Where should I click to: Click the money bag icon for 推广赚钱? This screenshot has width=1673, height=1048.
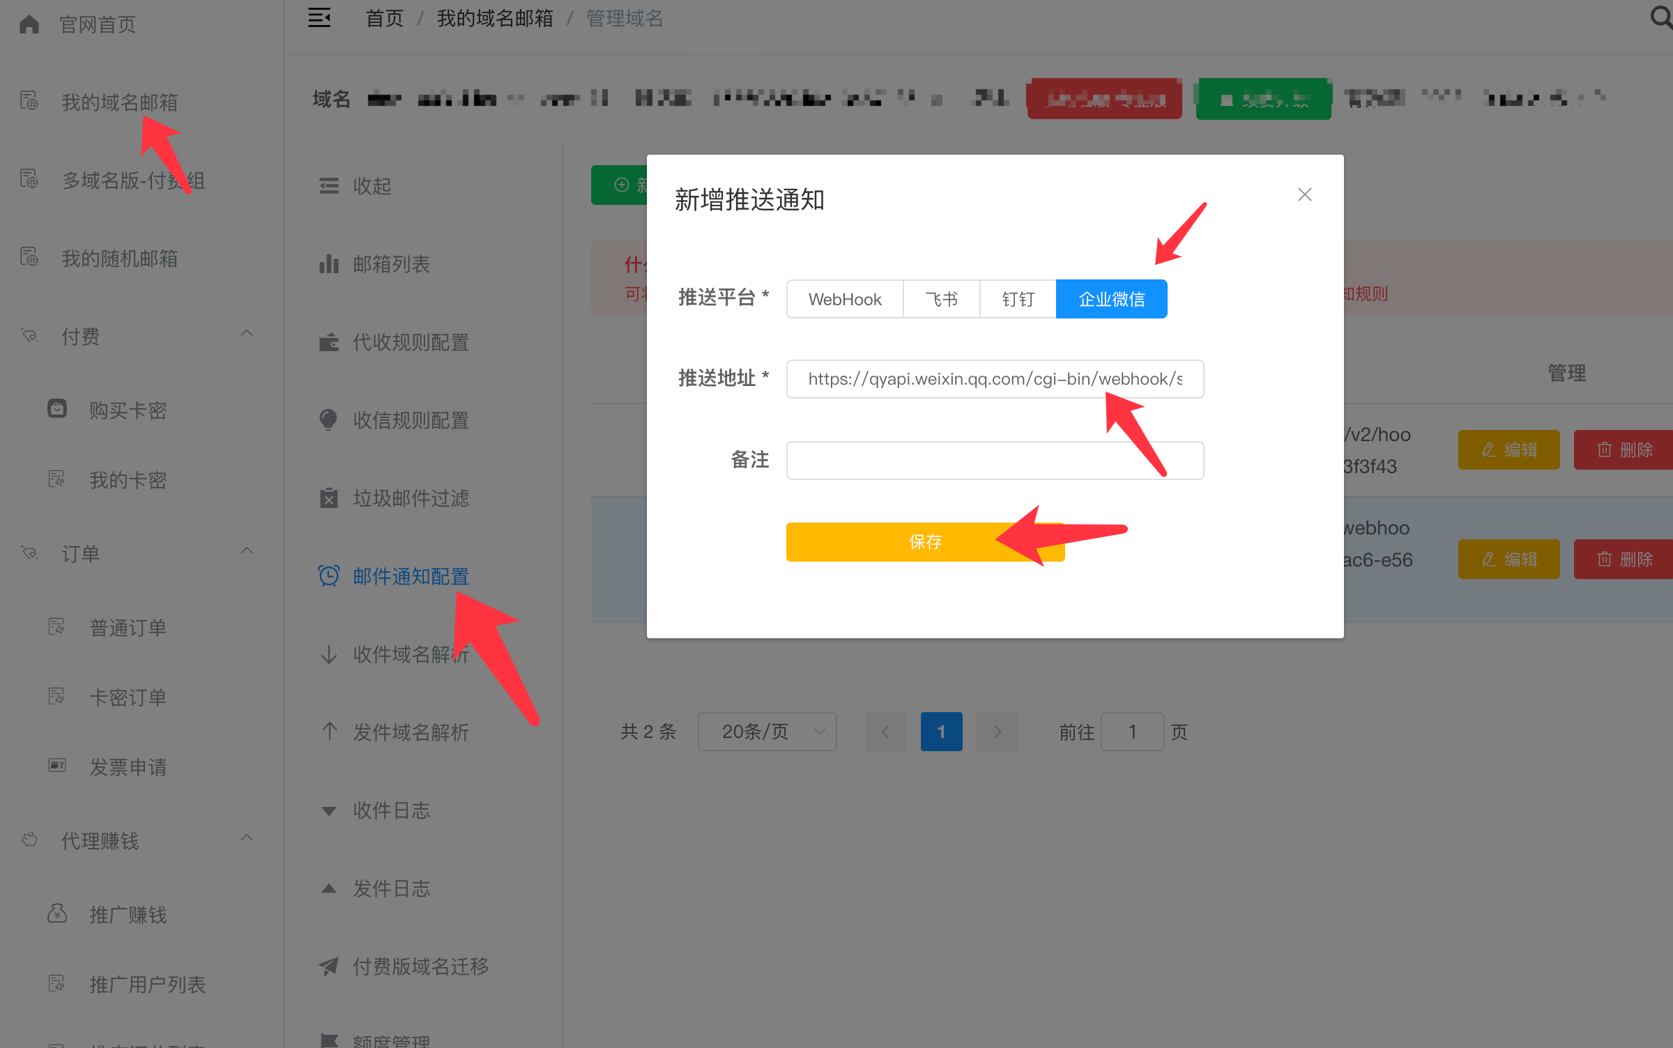[x=57, y=914]
